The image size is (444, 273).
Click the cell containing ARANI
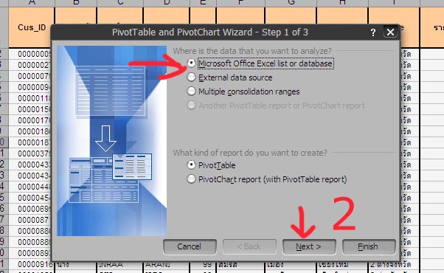[166, 265]
